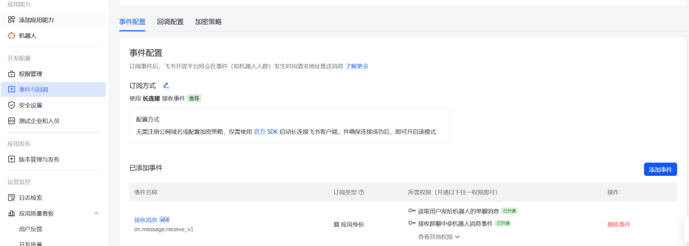Open 版本管理与发布 in sidebar
689x246 pixels.
[53, 159]
